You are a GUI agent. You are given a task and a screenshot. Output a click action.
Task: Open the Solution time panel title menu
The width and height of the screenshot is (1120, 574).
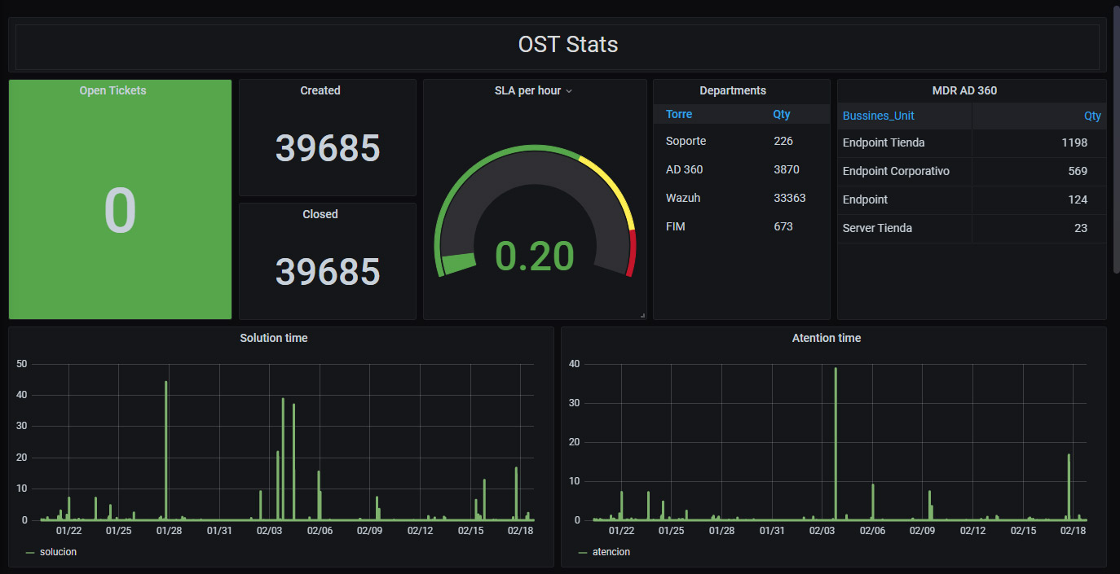coord(273,338)
